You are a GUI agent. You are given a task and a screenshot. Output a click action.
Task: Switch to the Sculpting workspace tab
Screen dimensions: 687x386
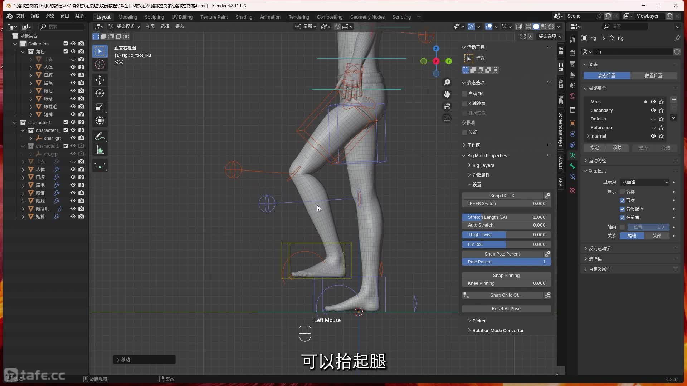[x=154, y=17]
